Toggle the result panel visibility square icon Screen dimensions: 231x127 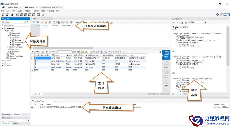click(160, 52)
